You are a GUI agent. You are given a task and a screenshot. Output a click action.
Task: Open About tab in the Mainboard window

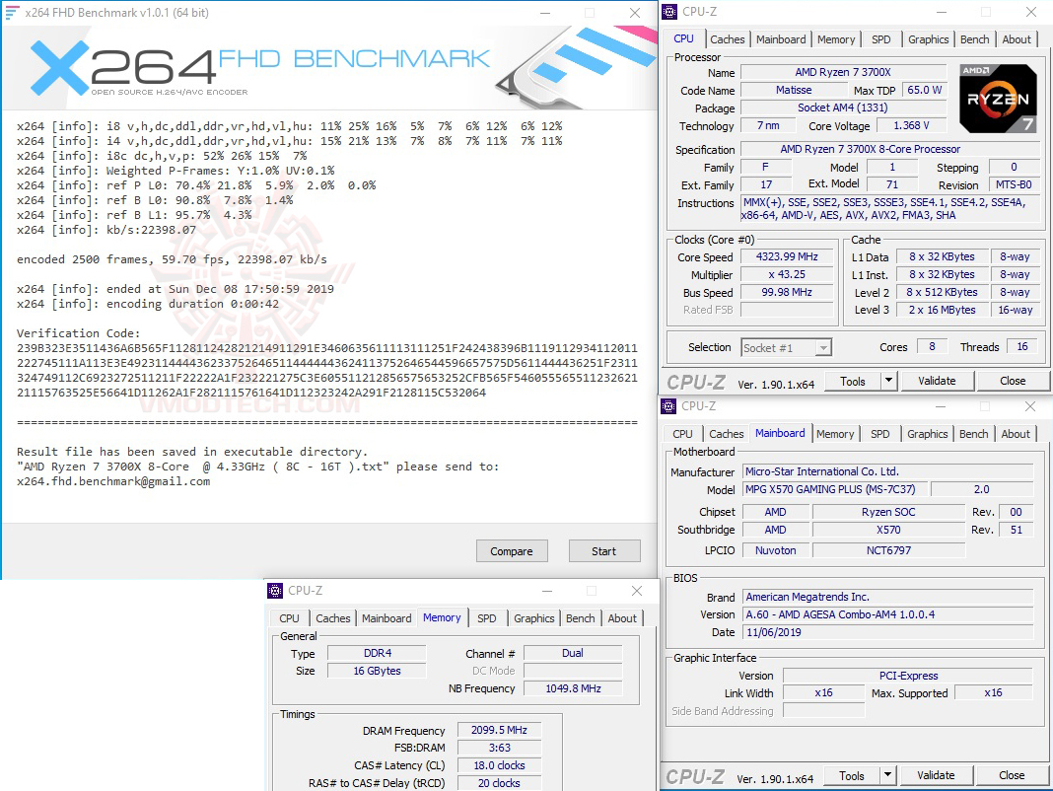click(x=1015, y=434)
